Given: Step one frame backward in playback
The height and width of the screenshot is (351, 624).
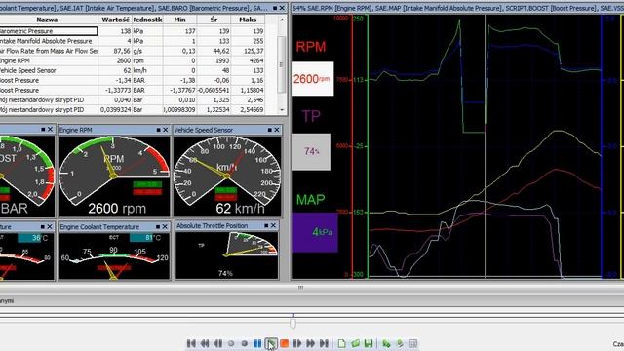Looking at the screenshot, I should click(x=218, y=343).
